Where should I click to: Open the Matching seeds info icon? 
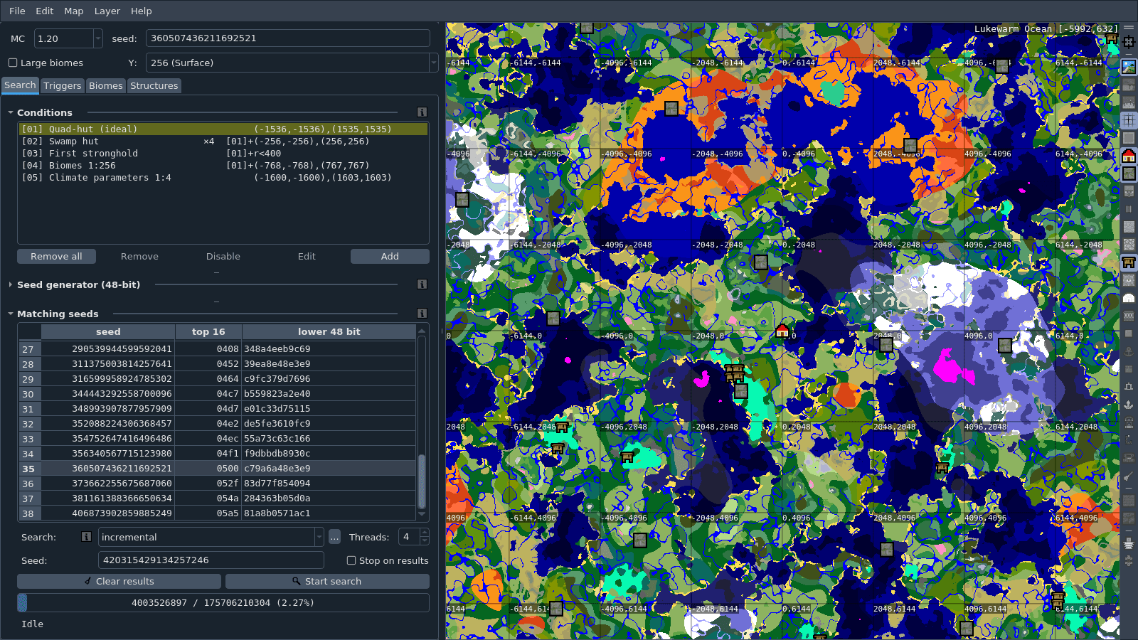coord(422,314)
